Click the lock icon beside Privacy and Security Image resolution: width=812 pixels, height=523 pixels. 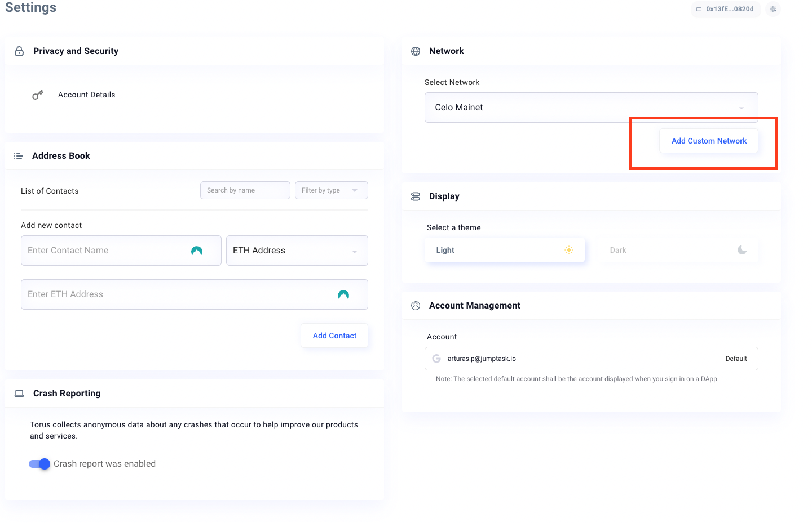pyautogui.click(x=19, y=51)
